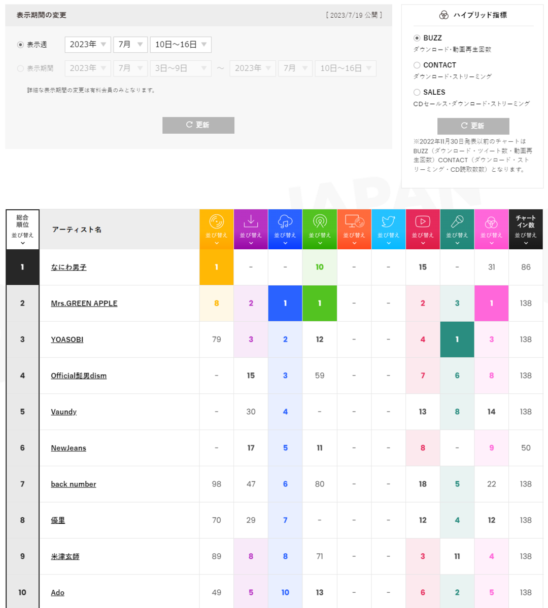Sort by karaoke microphone icon column
Screen dimensions: 548x608
[457, 229]
